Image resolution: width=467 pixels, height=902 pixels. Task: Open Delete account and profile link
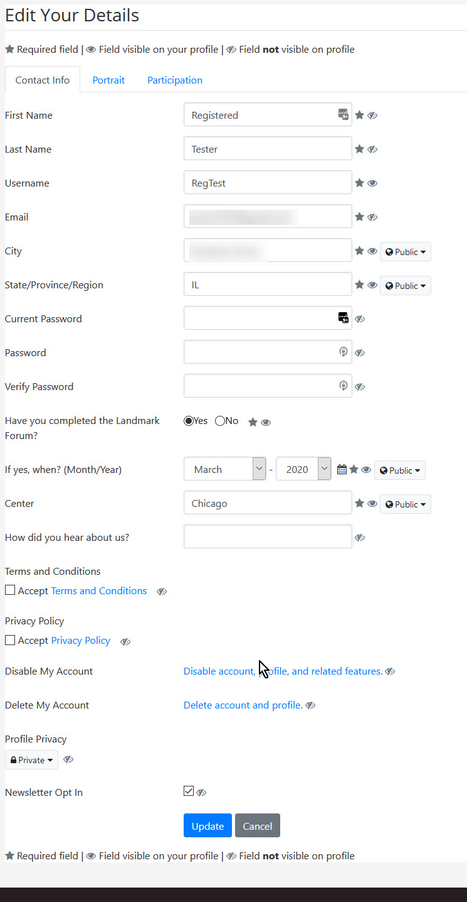click(243, 705)
